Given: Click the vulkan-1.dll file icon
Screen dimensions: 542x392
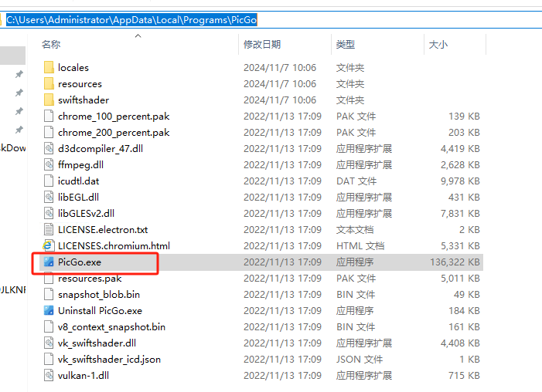Looking at the screenshot, I should (x=49, y=376).
